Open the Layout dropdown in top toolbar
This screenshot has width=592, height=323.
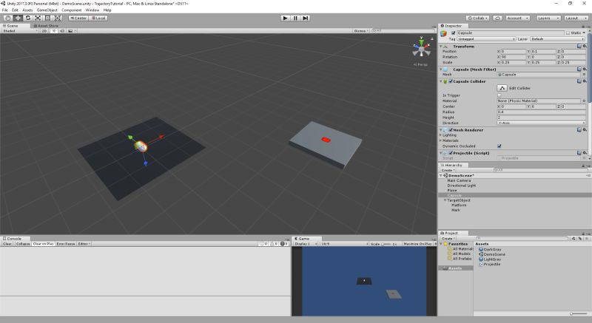tap(576, 18)
